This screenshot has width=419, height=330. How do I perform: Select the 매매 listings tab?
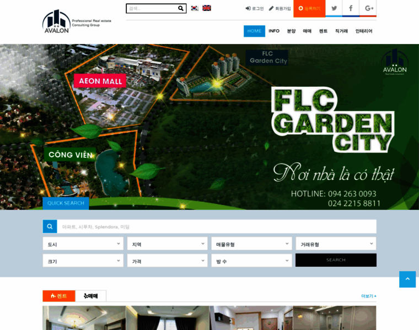[x=90, y=296]
